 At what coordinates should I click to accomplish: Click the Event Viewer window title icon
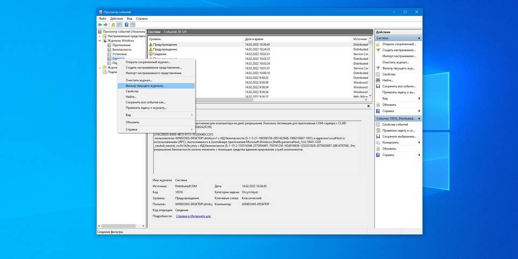click(x=100, y=12)
